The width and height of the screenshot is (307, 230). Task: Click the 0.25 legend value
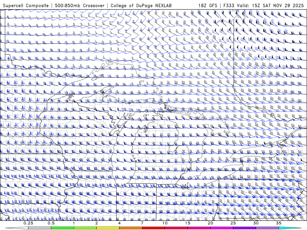28,223
